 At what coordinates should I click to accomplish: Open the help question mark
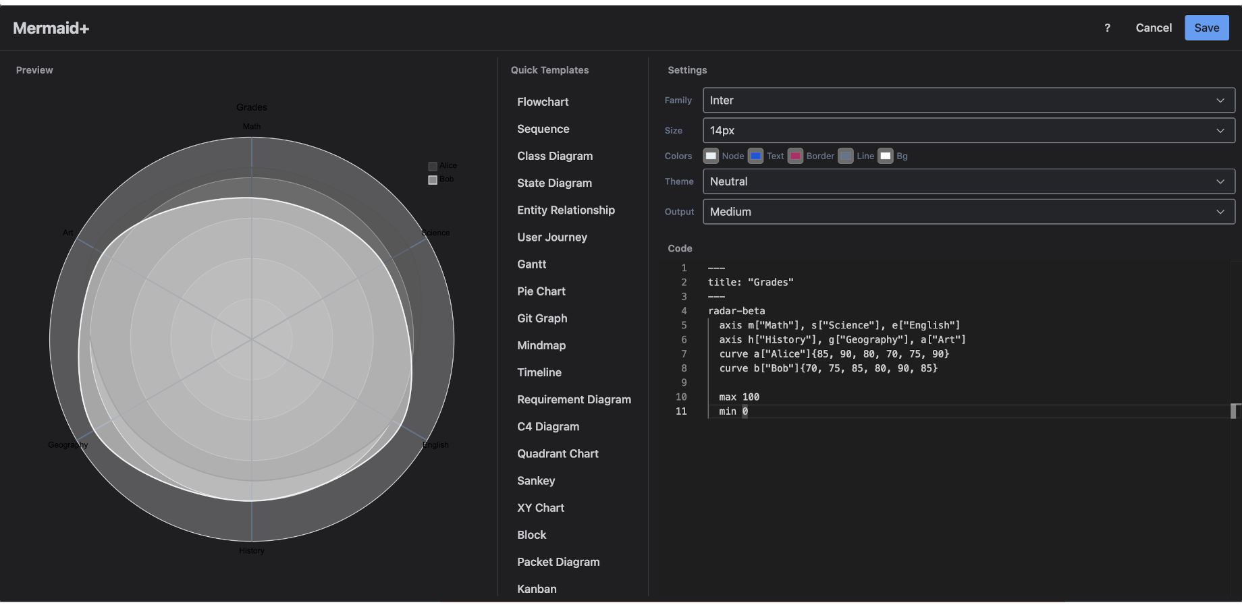coord(1106,28)
